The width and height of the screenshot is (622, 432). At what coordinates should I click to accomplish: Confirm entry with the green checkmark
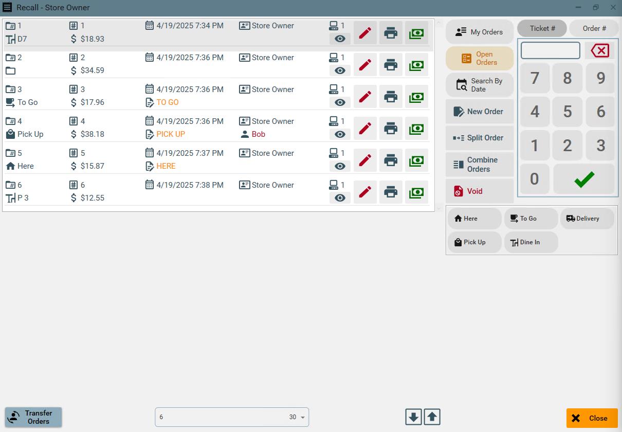584,179
